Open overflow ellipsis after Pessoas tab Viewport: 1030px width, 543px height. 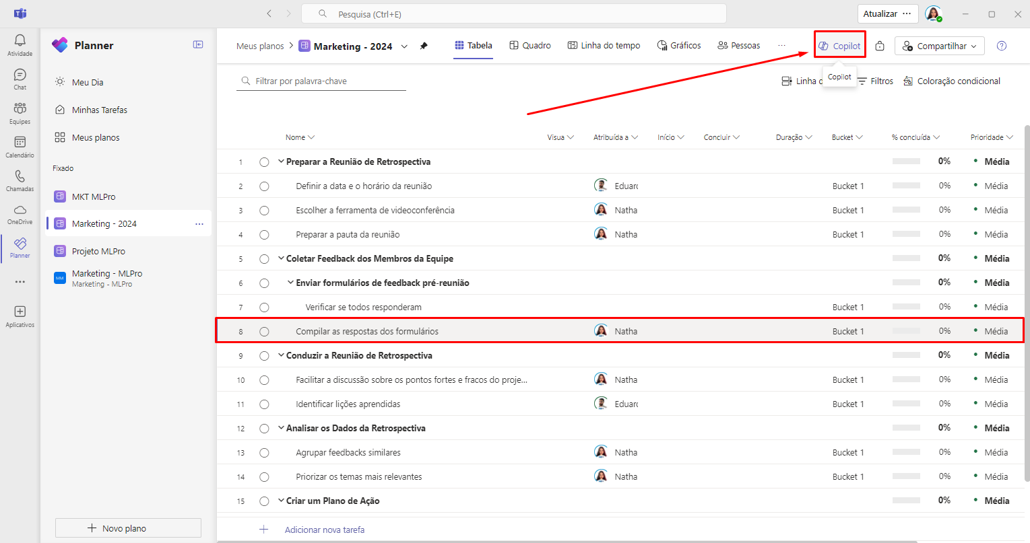pyautogui.click(x=781, y=45)
